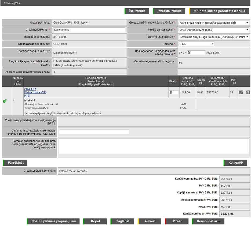Select the Reģions dropdown showing RĪGA
This screenshot has height=226, width=251.
196,44
